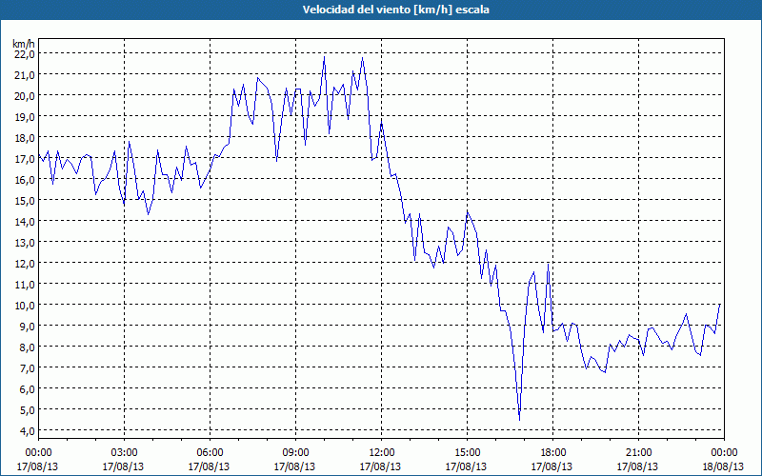The height and width of the screenshot is (476, 762).
Task: Click the lowest dip of the wind speed line
Action: (x=519, y=420)
